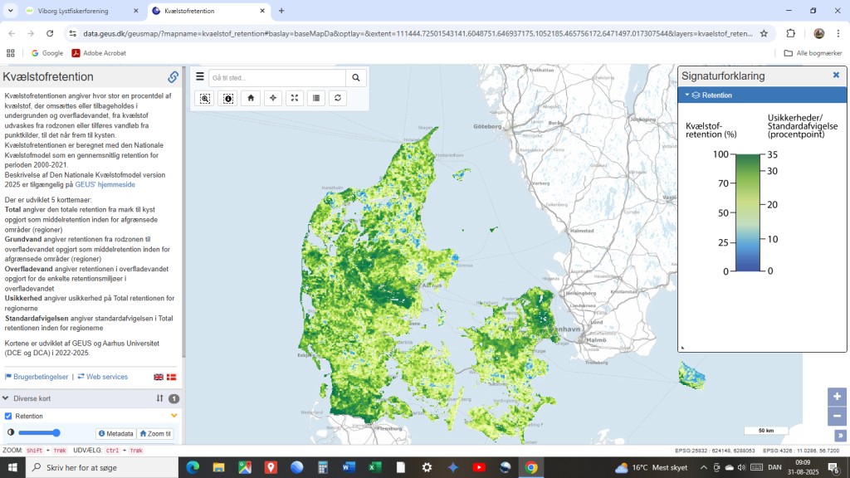Viewport: 850px width, 478px height.
Task: Uncheck the Retention layer checkbox
Action: coord(8,416)
